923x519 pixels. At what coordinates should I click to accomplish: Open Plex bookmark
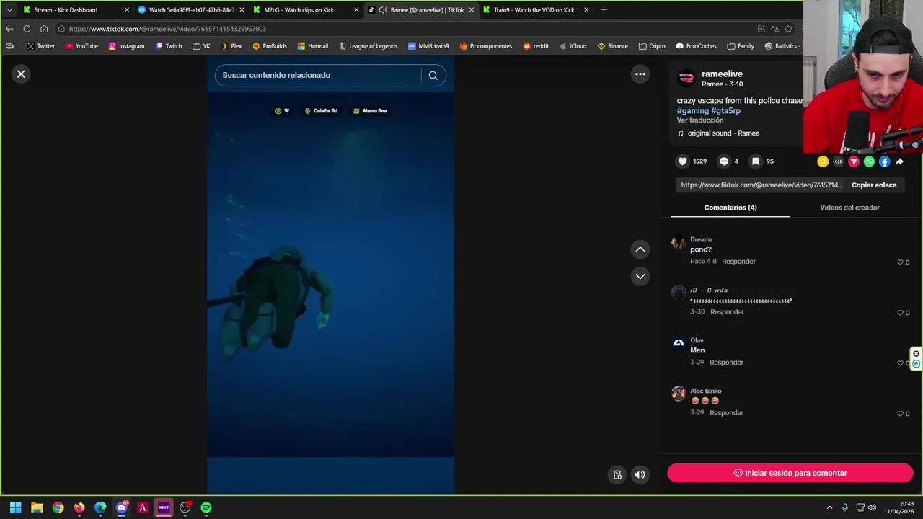point(231,46)
